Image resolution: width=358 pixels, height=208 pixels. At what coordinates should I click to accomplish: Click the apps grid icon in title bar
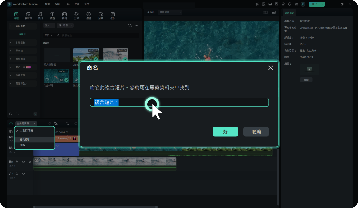[296, 4]
